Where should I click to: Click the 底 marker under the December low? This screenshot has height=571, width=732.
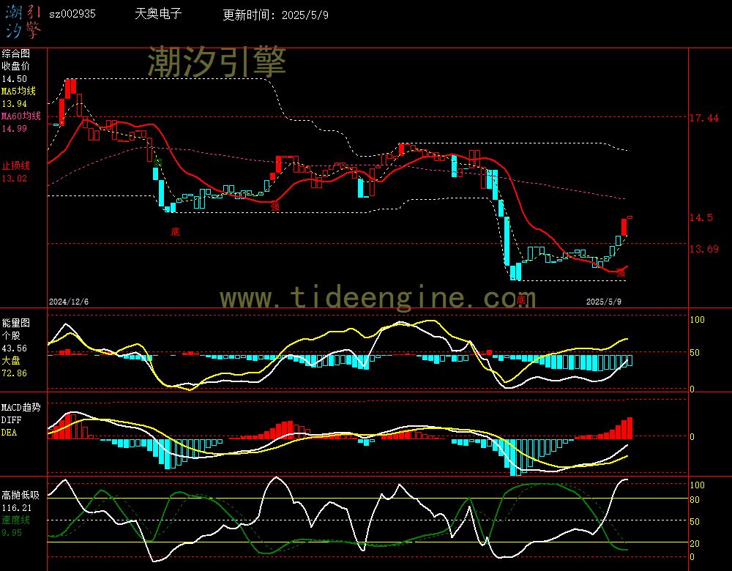coord(176,231)
